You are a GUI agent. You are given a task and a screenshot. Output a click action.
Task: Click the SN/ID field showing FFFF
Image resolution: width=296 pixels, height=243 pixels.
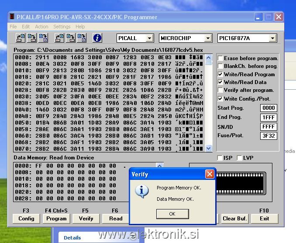pyautogui.click(x=268, y=126)
